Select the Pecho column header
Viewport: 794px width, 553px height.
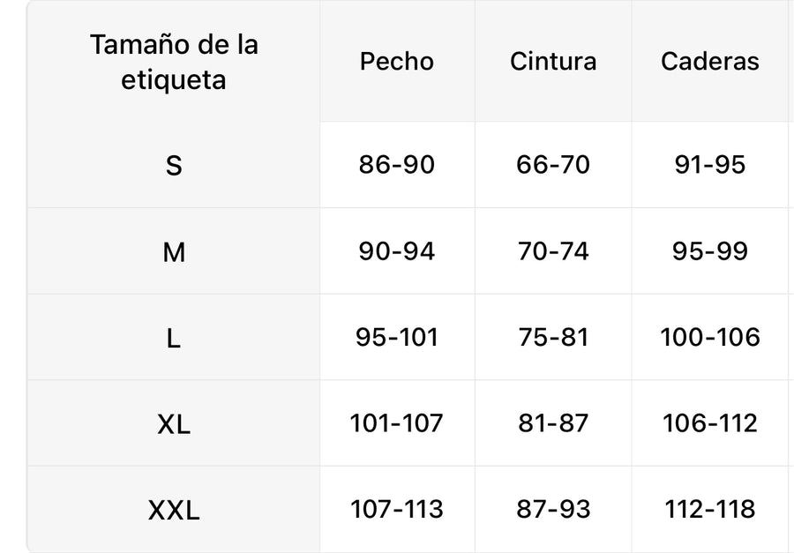pos(397,62)
